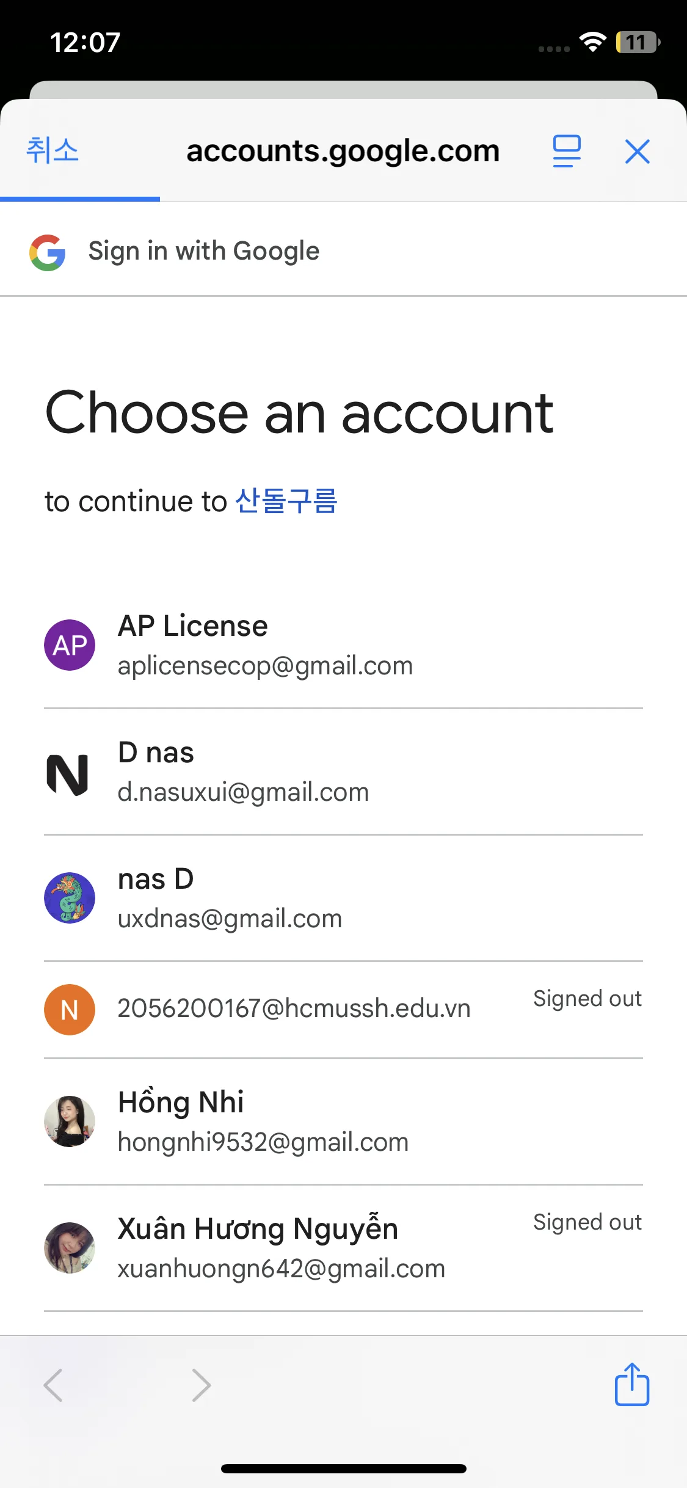
Task: Go forward with the right chevron
Action: (x=201, y=1385)
